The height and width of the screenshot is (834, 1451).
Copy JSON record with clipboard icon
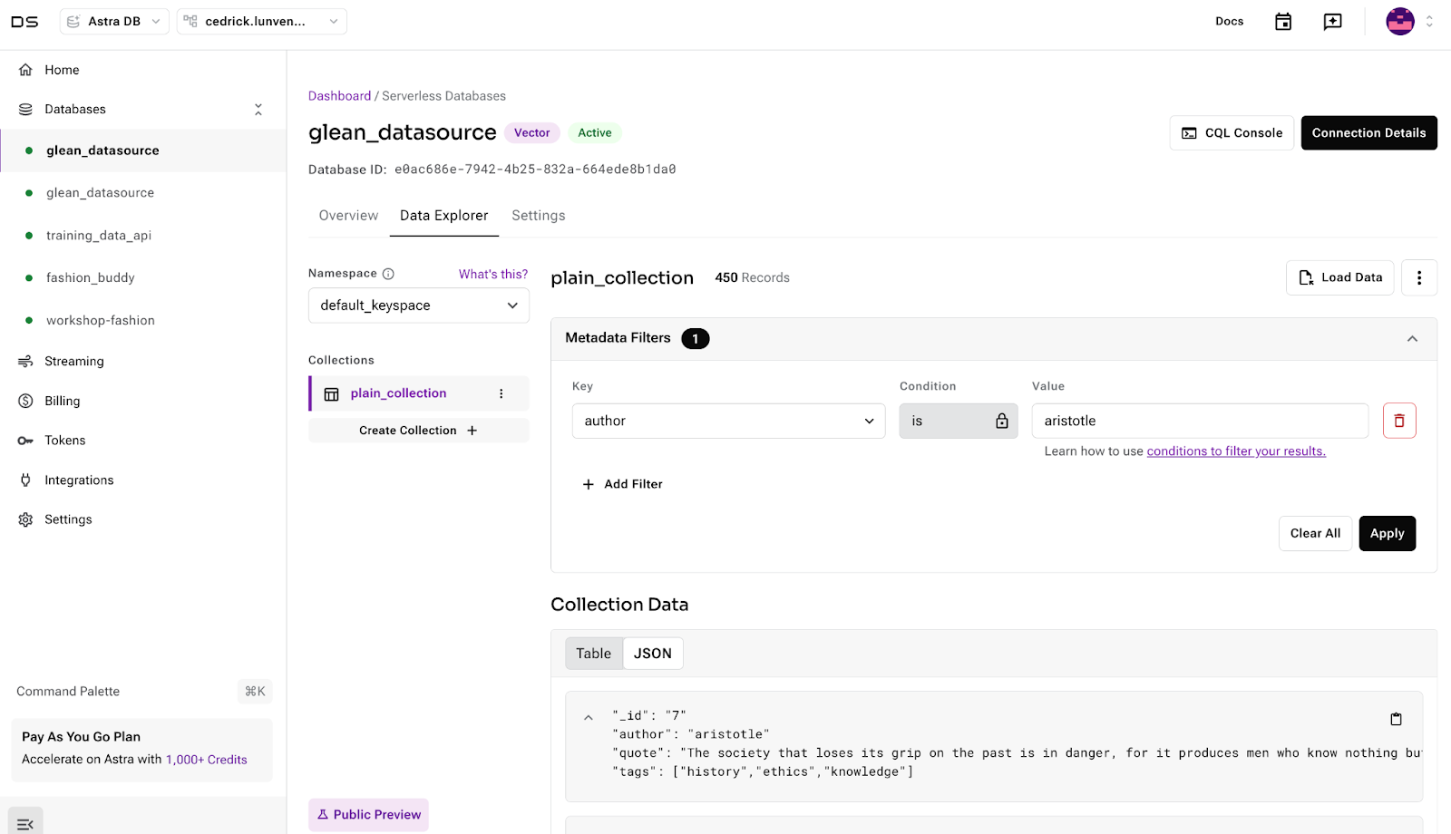(x=1397, y=719)
